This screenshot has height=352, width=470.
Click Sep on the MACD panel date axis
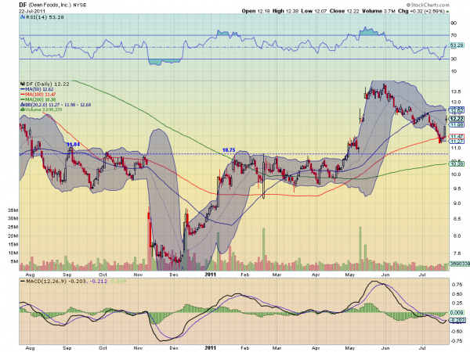point(67,348)
